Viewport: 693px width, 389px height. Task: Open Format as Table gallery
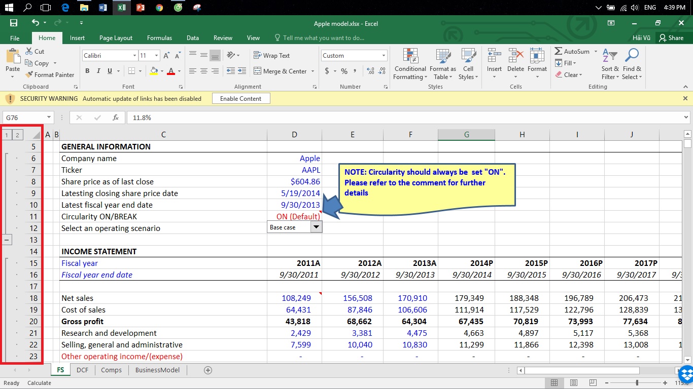click(x=442, y=64)
